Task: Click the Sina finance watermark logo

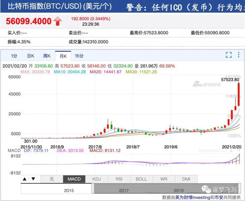Action: [x=207, y=84]
